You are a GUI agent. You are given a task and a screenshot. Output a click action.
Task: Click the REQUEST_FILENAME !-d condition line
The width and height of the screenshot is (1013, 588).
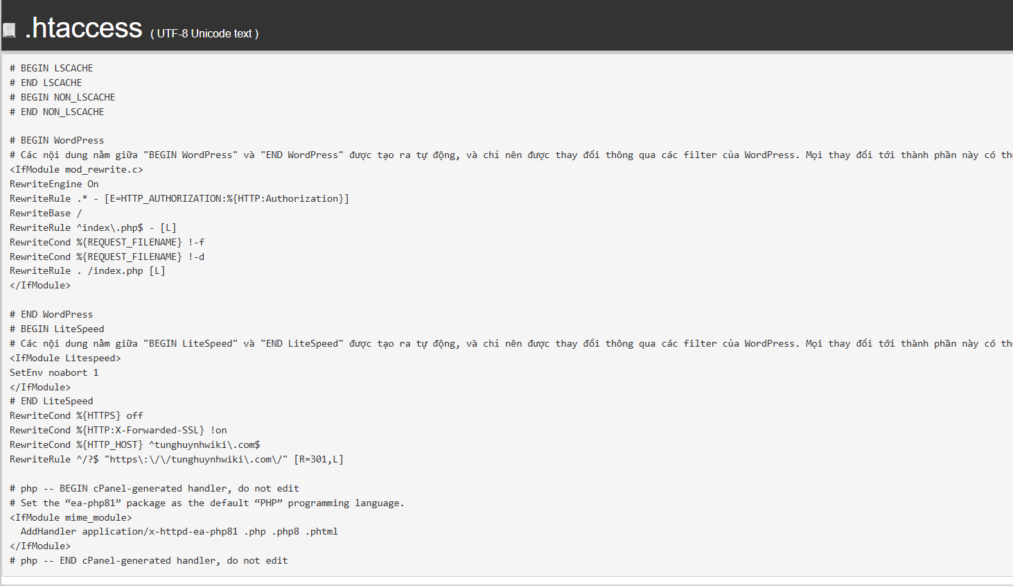click(107, 257)
